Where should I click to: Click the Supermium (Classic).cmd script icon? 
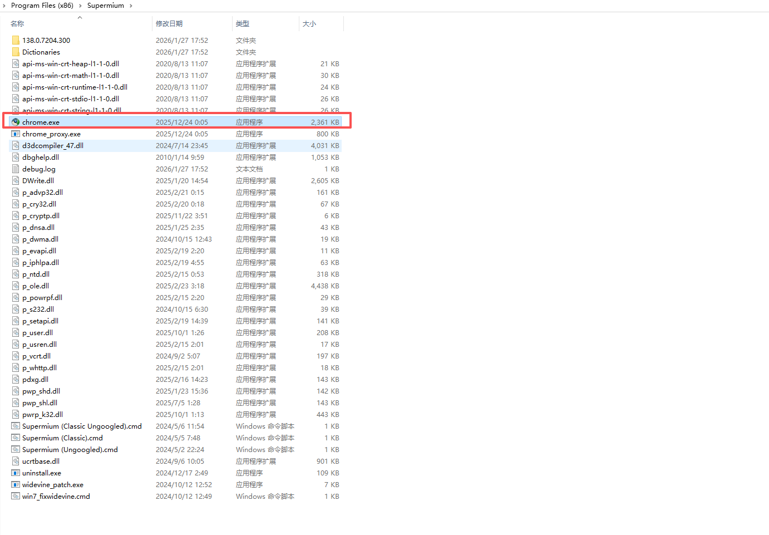(16, 438)
